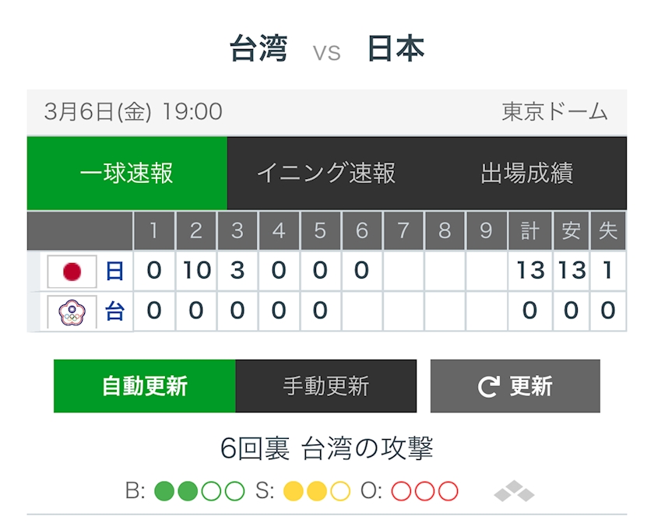Click the ball count green circles
This screenshot has width=654, height=523.
pos(199,492)
